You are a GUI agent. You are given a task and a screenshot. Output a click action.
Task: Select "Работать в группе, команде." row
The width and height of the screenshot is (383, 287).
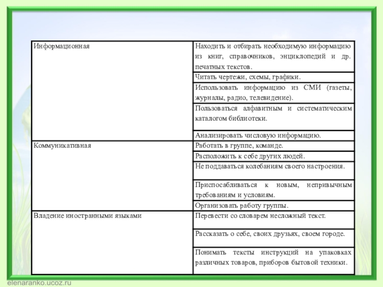point(273,146)
